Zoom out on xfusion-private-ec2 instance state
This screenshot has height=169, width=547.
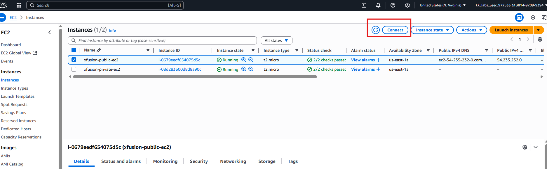click(251, 69)
